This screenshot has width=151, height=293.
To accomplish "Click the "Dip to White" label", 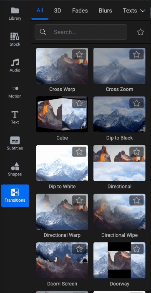I will (62, 187).
